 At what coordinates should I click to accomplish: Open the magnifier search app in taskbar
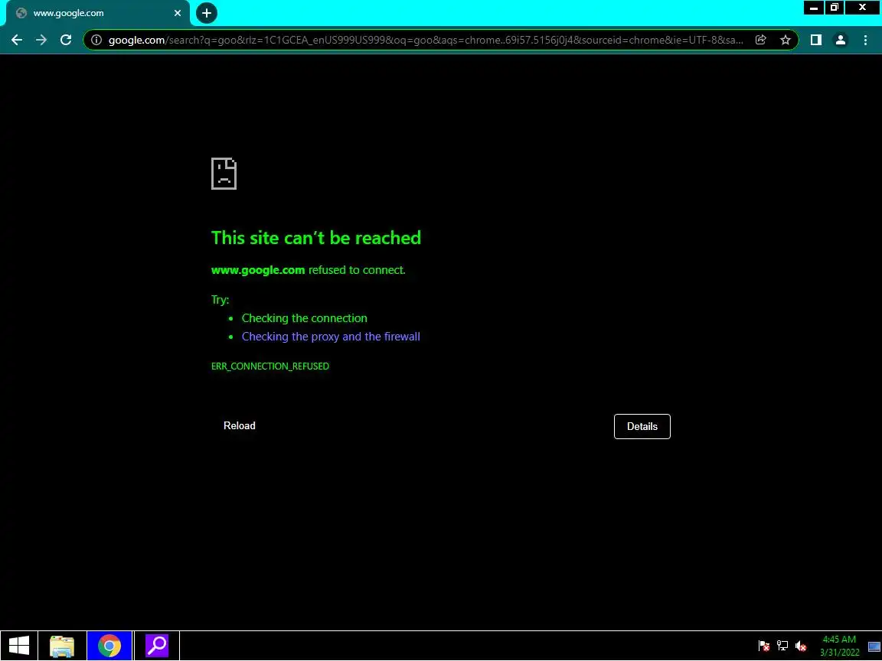tap(157, 645)
